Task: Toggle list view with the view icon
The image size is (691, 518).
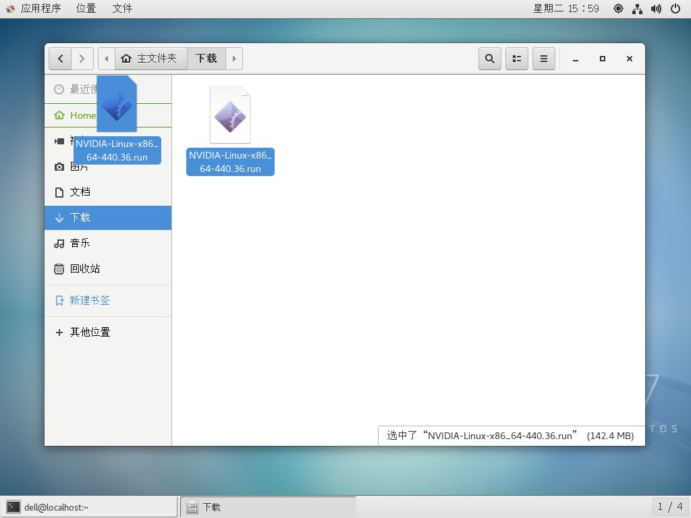Action: point(517,59)
